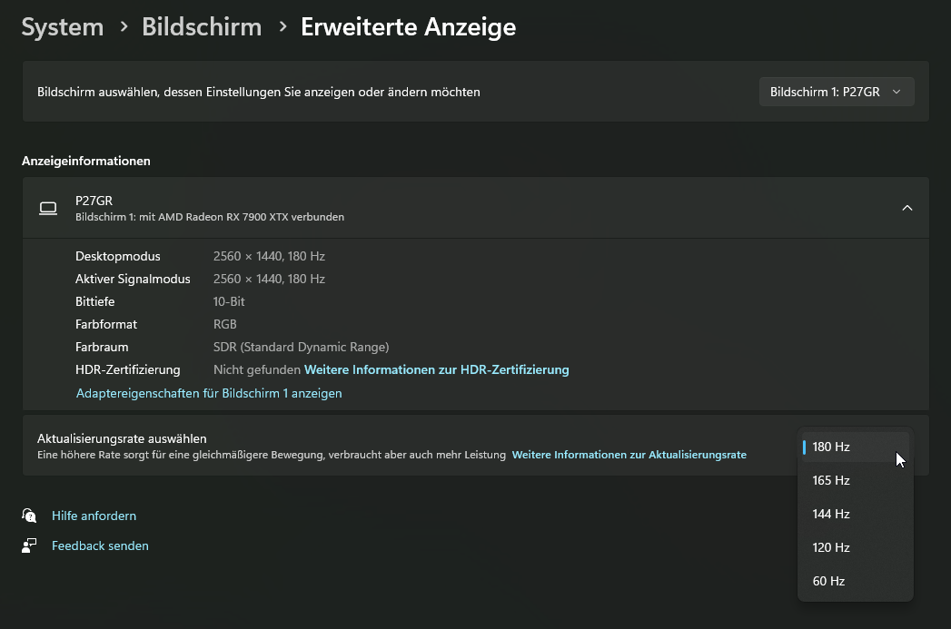Image resolution: width=951 pixels, height=629 pixels.
Task: Open Adaptereigenschaften für Bildschirm 1 anzeigen
Action: [209, 393]
